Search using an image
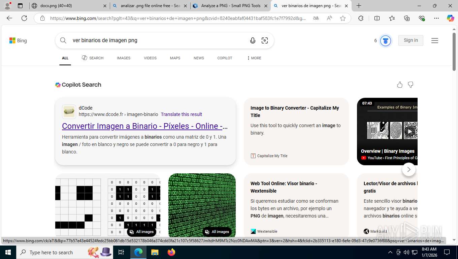 click(265, 40)
